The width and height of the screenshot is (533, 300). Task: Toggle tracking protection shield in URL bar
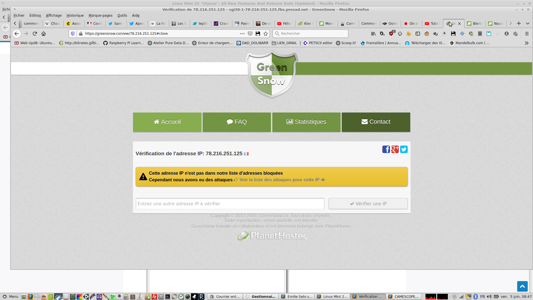[73, 34]
